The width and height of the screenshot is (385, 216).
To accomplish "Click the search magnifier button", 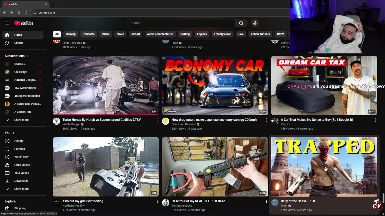I will tap(241, 23).
